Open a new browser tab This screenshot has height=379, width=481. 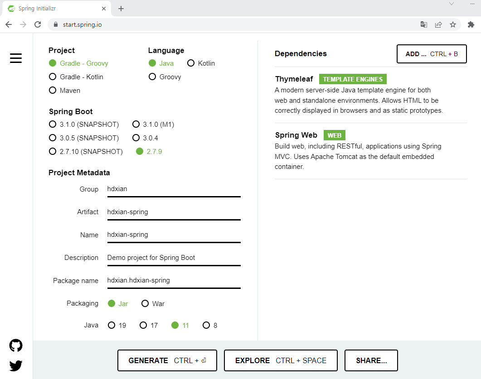[x=121, y=9]
